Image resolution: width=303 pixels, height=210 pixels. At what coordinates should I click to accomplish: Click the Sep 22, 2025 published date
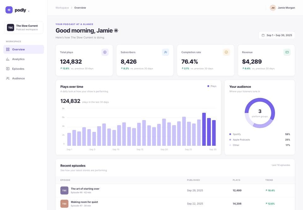(195, 204)
